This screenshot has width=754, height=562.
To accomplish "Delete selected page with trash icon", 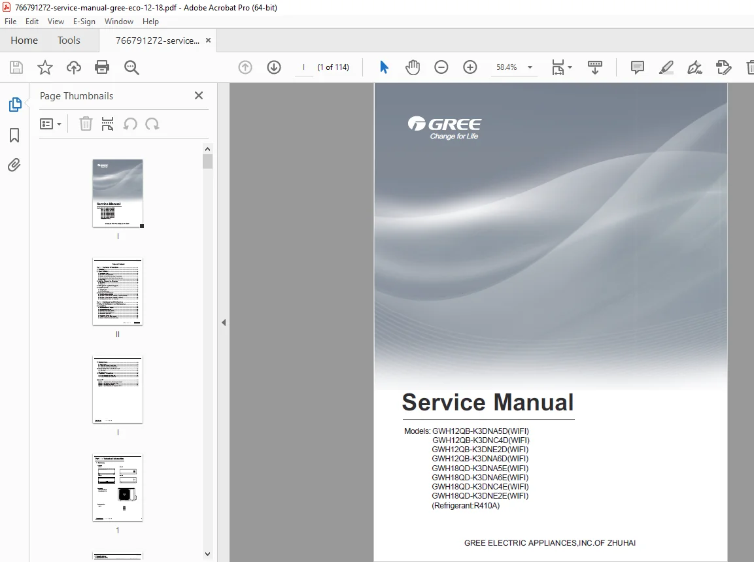I will pos(86,124).
